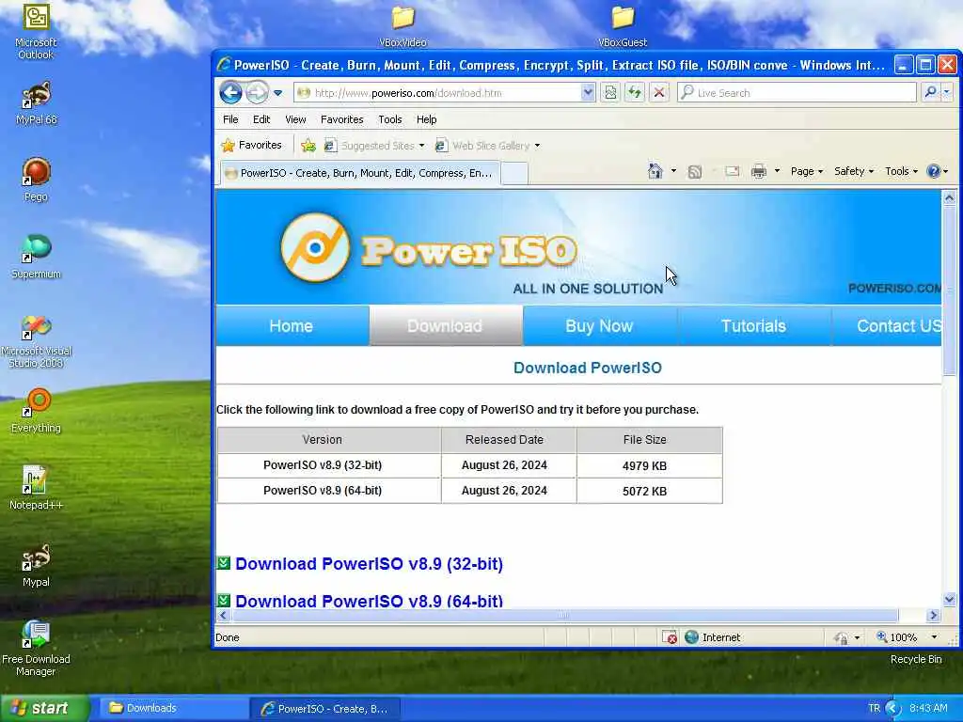Click the Internet zone status indicator

coord(713,637)
